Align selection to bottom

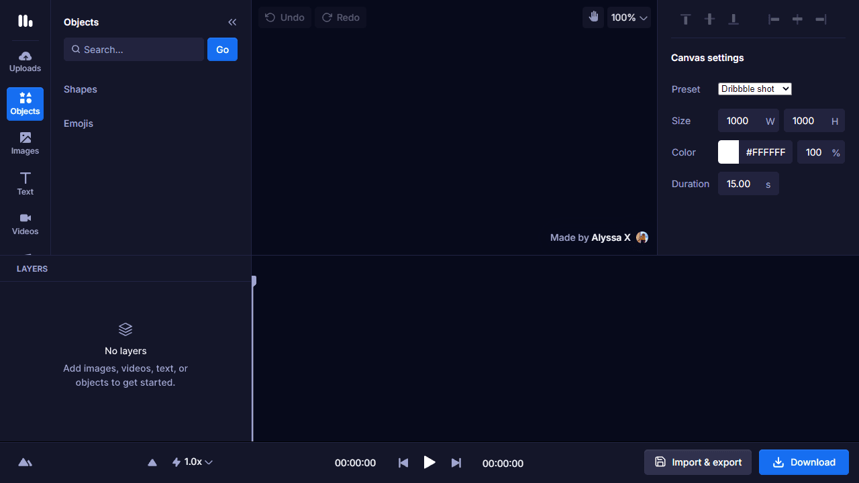point(734,19)
